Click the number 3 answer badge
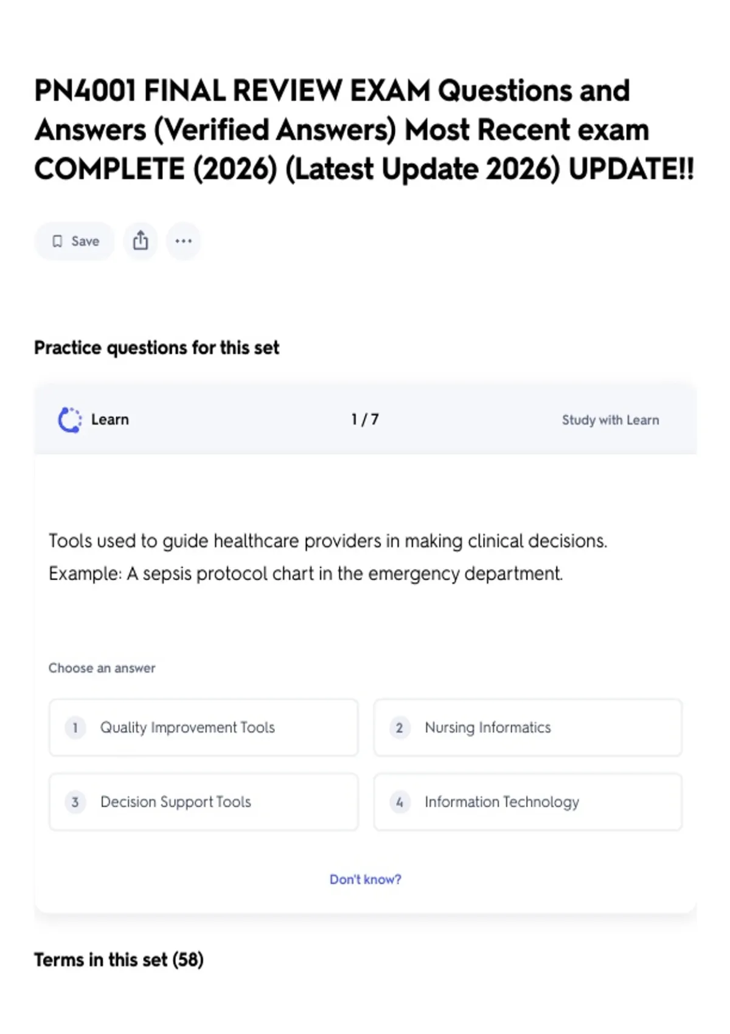730x1034 pixels. 75,802
